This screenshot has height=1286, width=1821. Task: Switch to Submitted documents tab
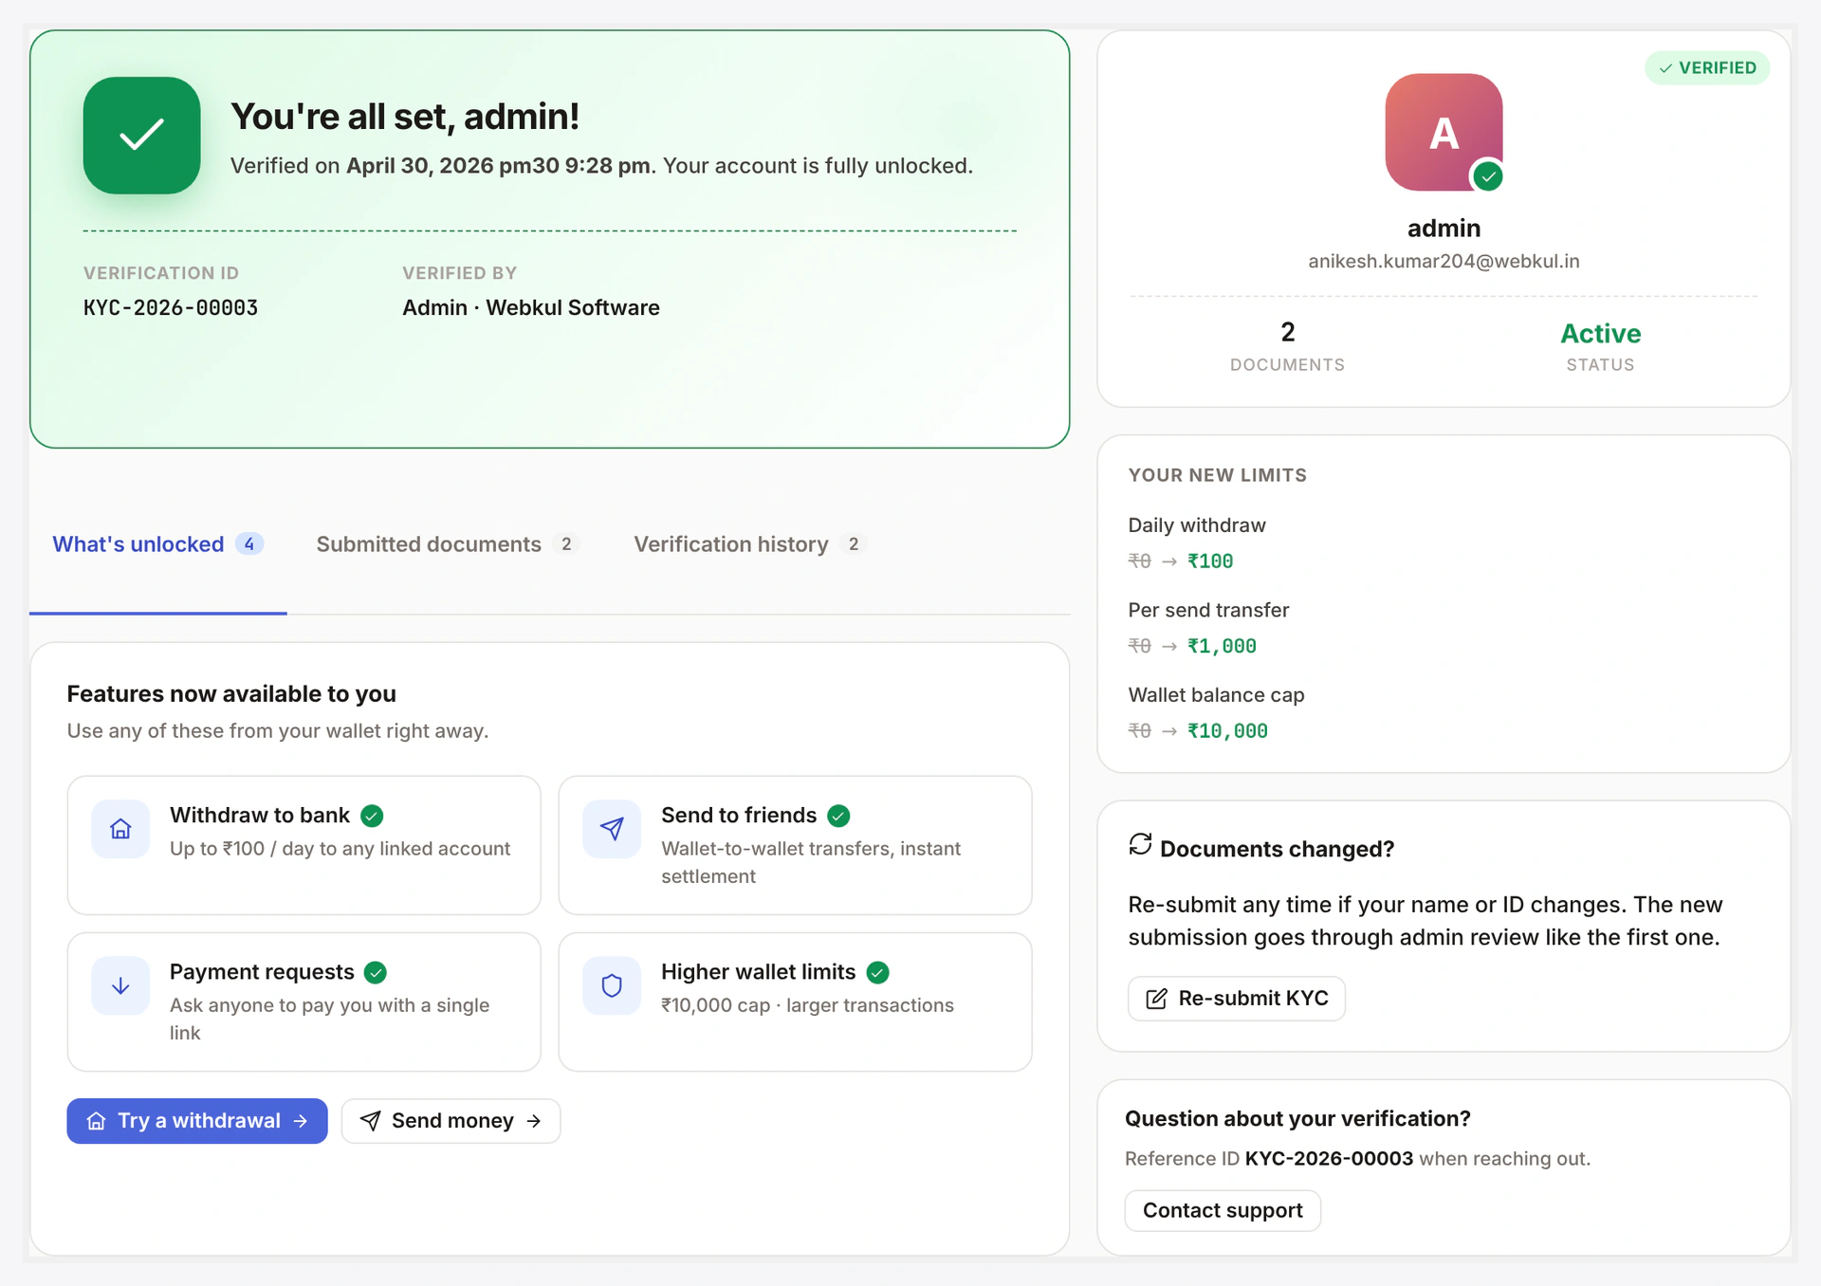point(448,544)
